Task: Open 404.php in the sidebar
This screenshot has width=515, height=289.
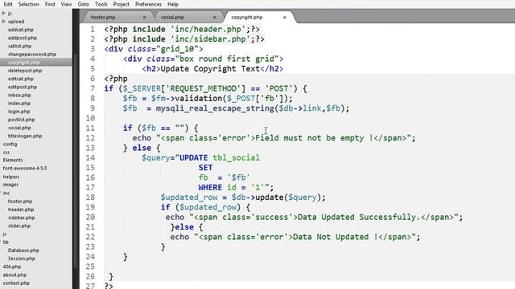Action: tap(12, 267)
